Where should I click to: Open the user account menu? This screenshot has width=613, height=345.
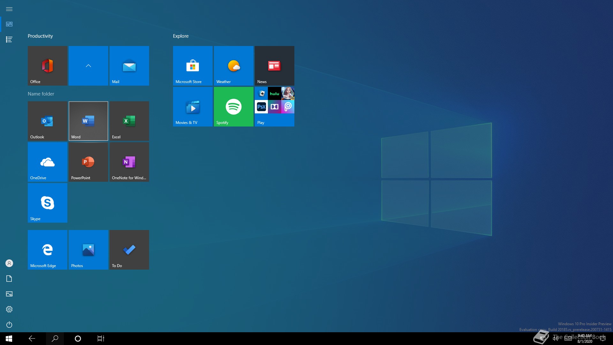click(9, 263)
